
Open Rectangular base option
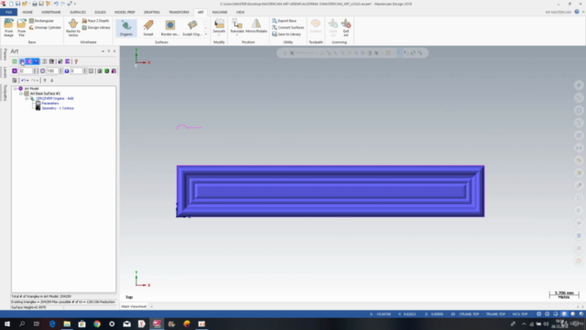pyautogui.click(x=41, y=21)
